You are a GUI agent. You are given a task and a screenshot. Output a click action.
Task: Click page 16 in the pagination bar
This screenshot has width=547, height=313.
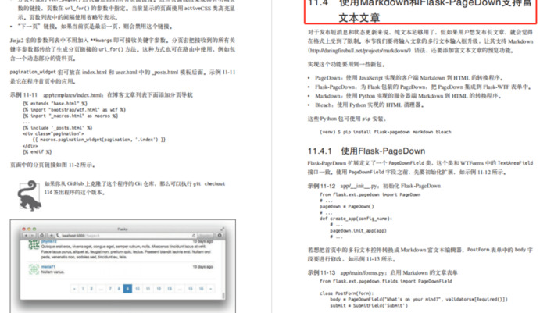coord(202,289)
